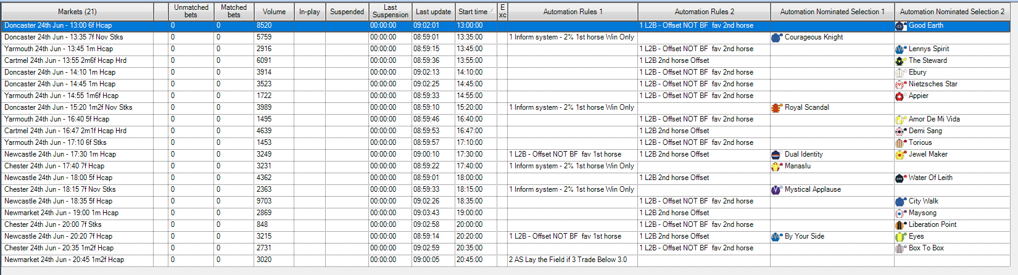Screen dimensions: 1018x275
Task: Select the Cartmel 13:55 2m6f Hcap Hrd market
Action: [65, 60]
